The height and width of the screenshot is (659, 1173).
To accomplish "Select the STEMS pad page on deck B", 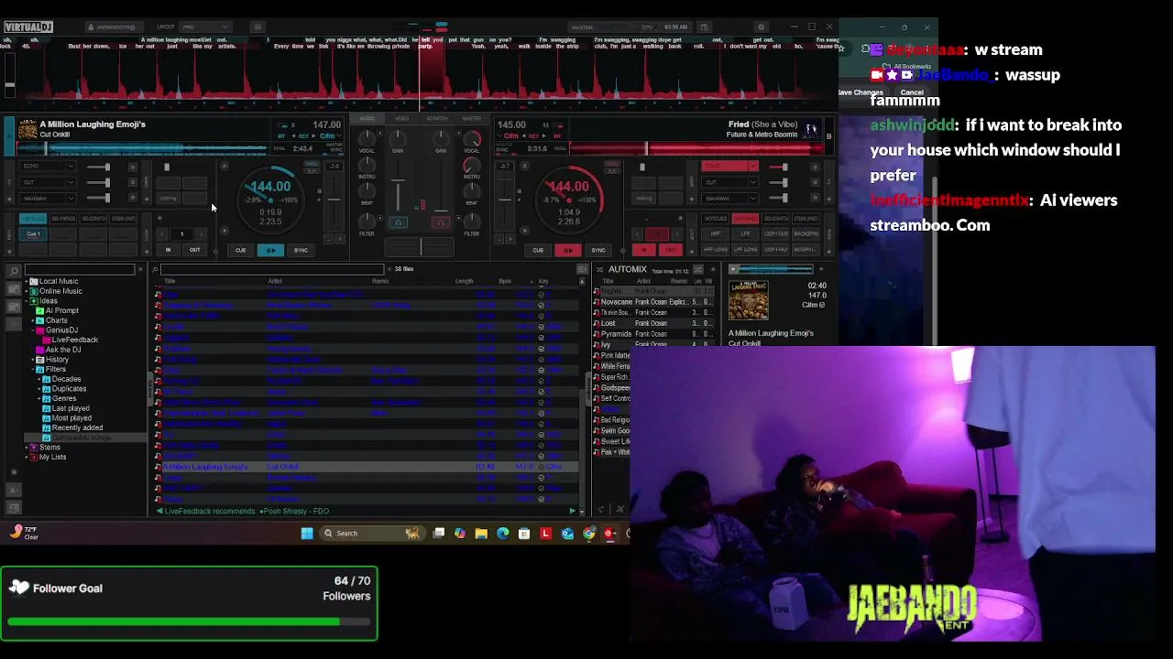I will (x=806, y=219).
